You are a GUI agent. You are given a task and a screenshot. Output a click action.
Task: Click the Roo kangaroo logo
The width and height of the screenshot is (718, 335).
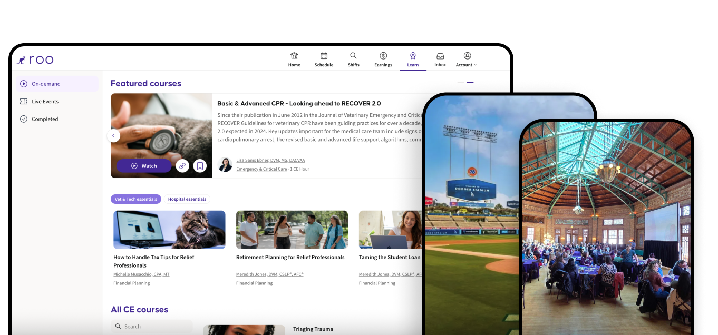(x=35, y=60)
